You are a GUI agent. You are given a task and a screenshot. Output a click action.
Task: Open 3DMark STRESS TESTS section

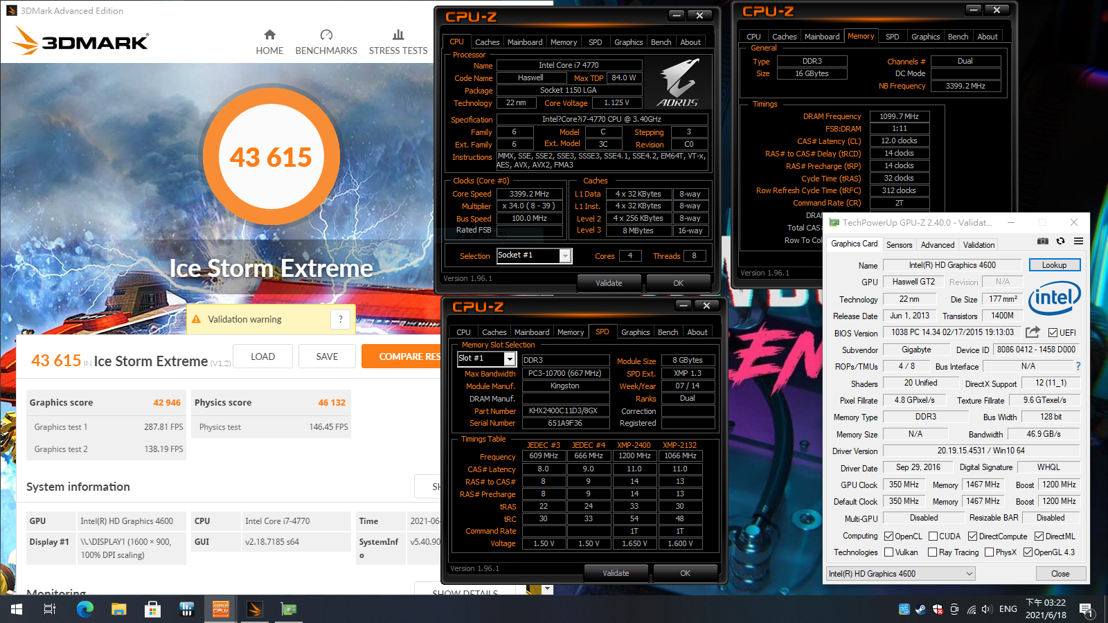[x=398, y=42]
